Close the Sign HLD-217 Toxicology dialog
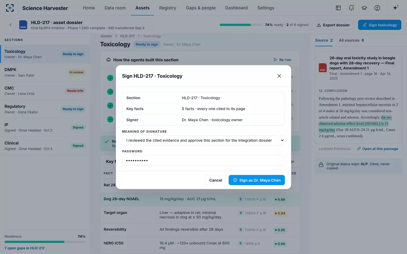This screenshot has height=254, width=407. (279, 76)
